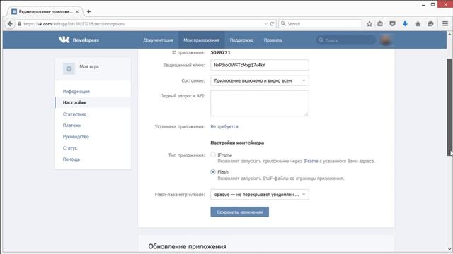Select the Редактирование приложения browser tab
The height and width of the screenshot is (254, 453).
click(x=45, y=11)
